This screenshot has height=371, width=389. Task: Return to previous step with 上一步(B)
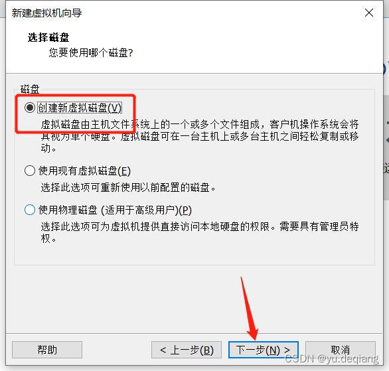(x=187, y=350)
